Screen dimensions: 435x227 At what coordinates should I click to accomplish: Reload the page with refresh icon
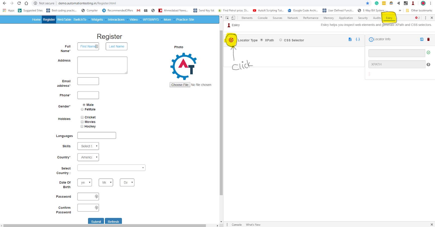19,3
